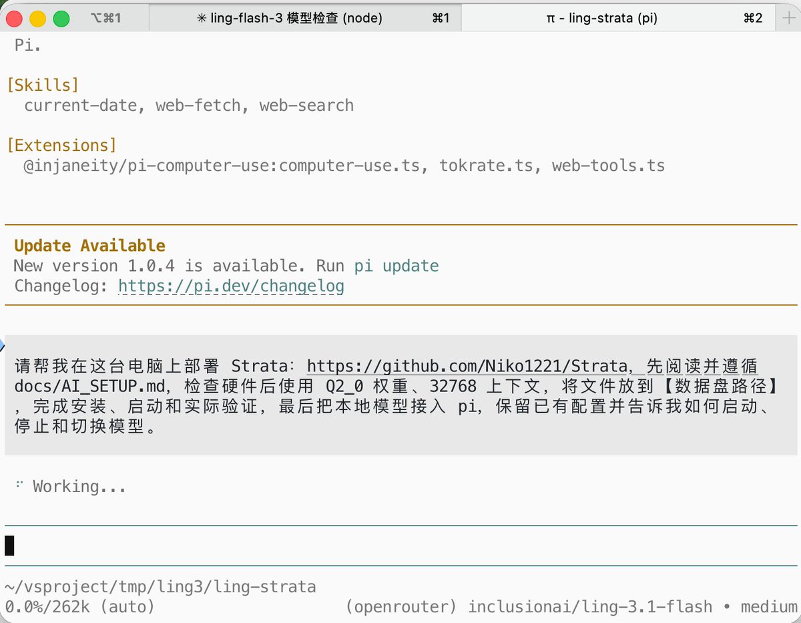This screenshot has width=801, height=623.
Task: Click the 0.0%/262k (auto) context indicator
Action: pyautogui.click(x=80, y=607)
